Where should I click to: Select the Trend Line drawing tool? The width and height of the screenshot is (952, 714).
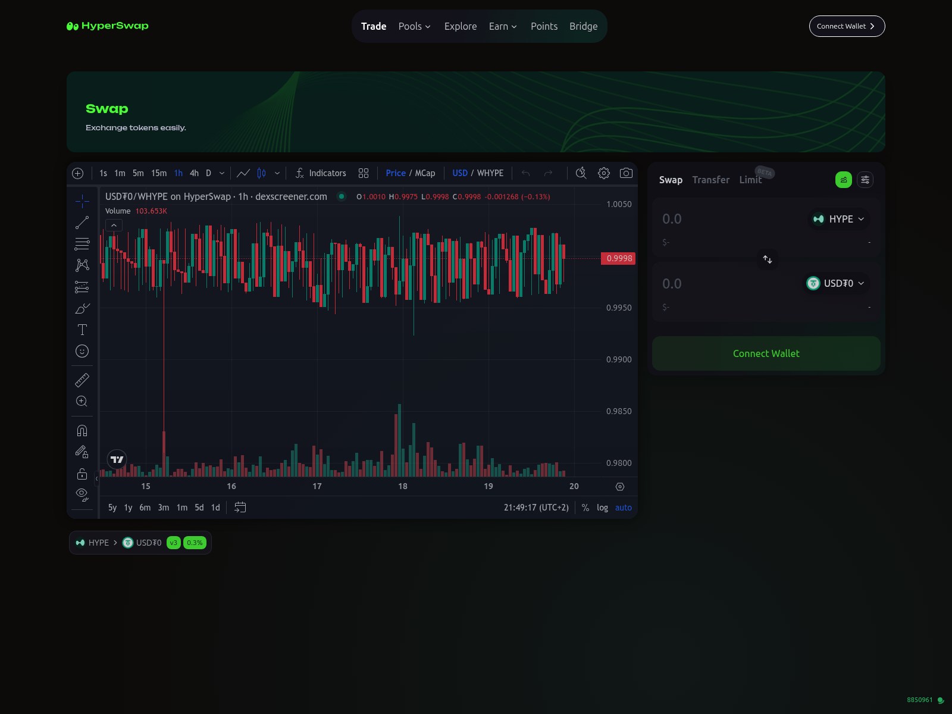[x=82, y=222]
